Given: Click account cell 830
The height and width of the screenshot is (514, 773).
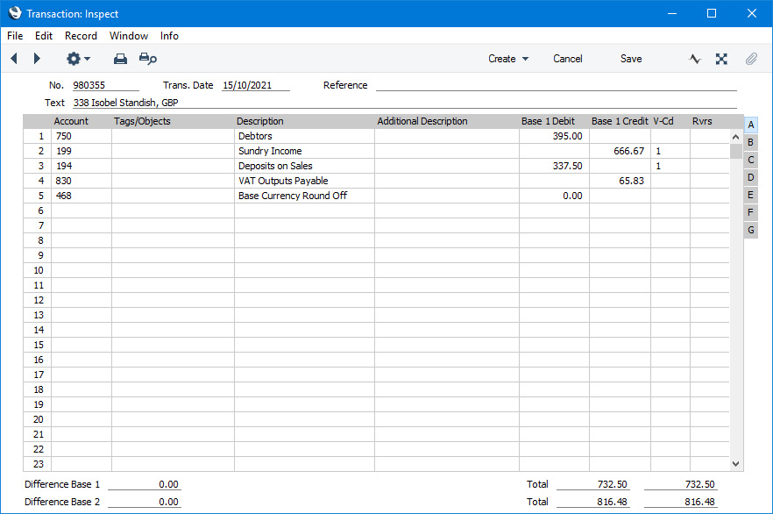Looking at the screenshot, I should [x=82, y=181].
